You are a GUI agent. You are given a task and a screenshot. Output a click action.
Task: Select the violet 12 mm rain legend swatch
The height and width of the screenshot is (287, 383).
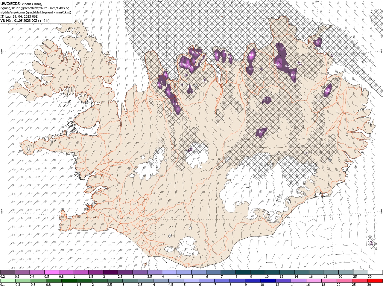[283, 281]
